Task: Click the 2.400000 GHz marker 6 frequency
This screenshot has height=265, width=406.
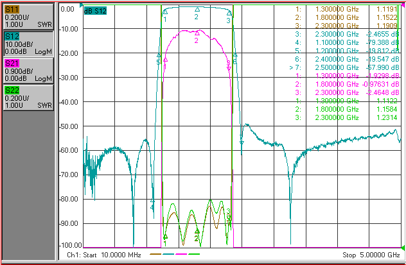Action: coord(337,60)
